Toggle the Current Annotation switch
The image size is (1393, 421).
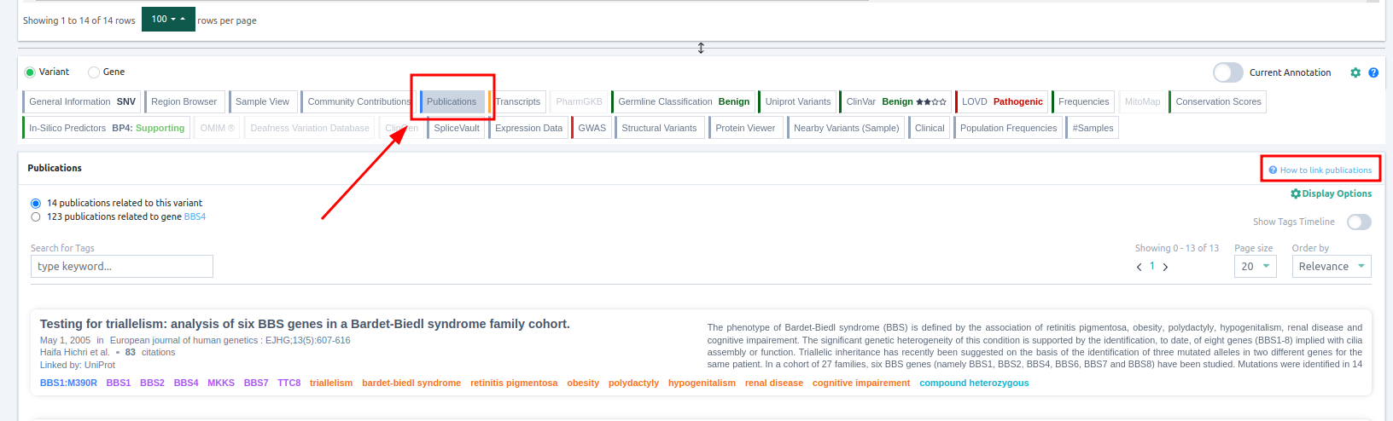(1227, 72)
